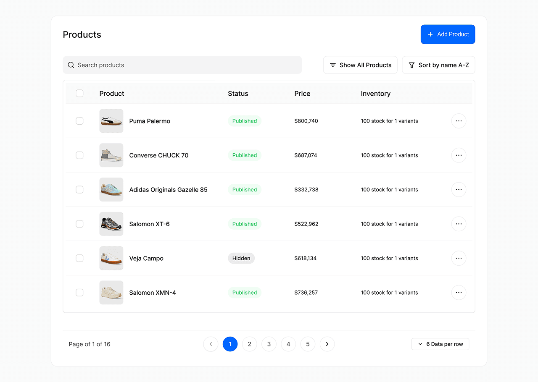Click the Converse CHUCK 70 product name
The image size is (538, 382).
[x=159, y=155]
